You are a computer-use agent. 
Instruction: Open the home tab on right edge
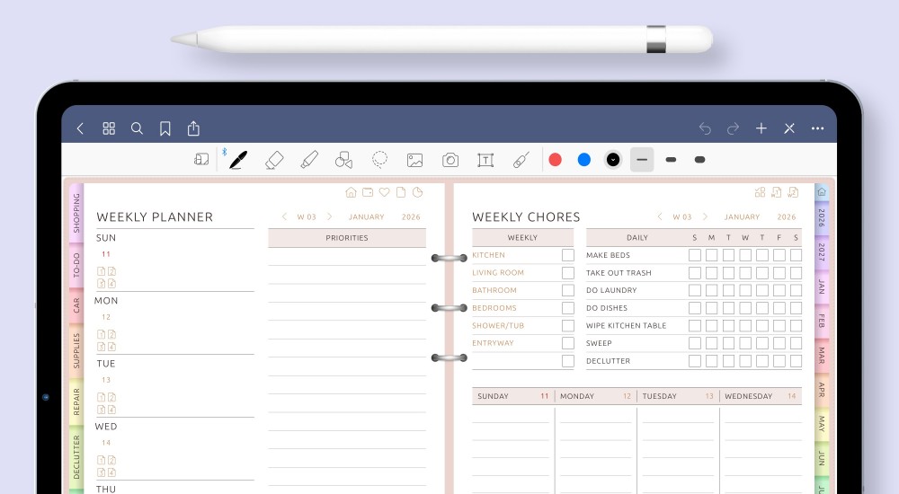click(822, 192)
